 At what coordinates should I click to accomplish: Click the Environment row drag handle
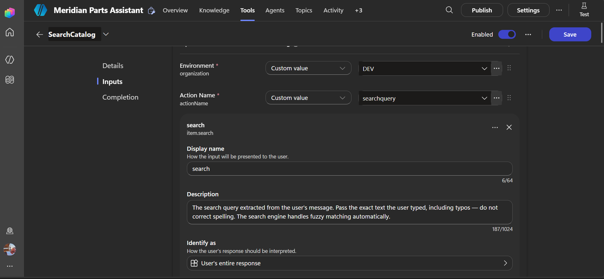tap(509, 68)
